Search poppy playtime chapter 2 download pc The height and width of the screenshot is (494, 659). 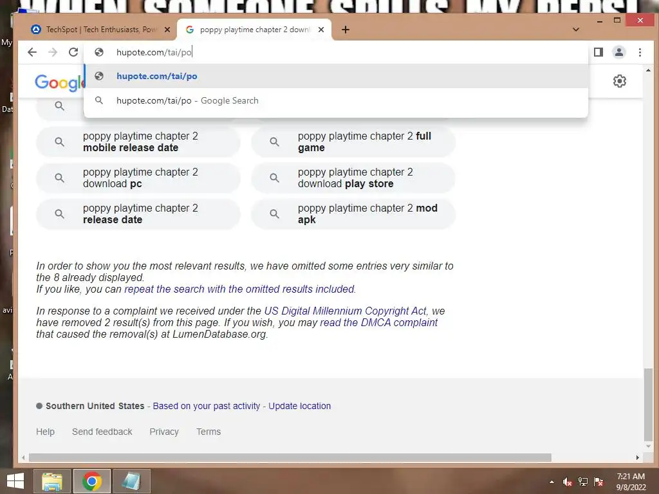coord(138,178)
